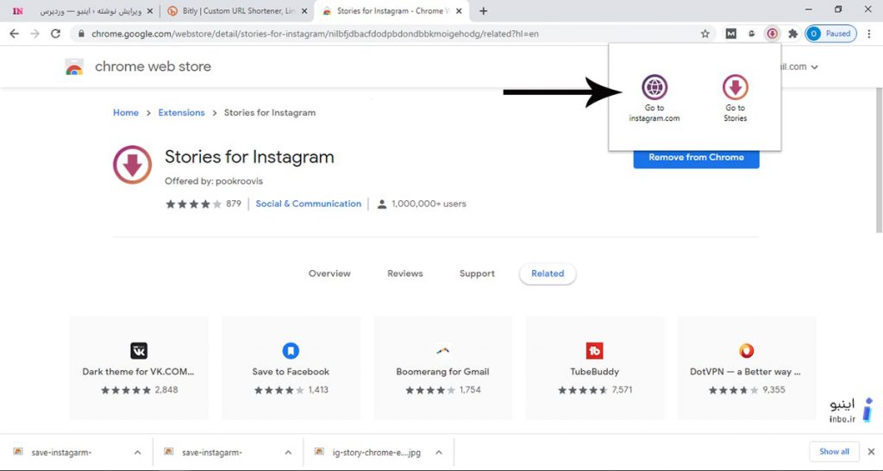The width and height of the screenshot is (883, 471).
Task: Click the 879 ratings star row
Action: point(193,204)
